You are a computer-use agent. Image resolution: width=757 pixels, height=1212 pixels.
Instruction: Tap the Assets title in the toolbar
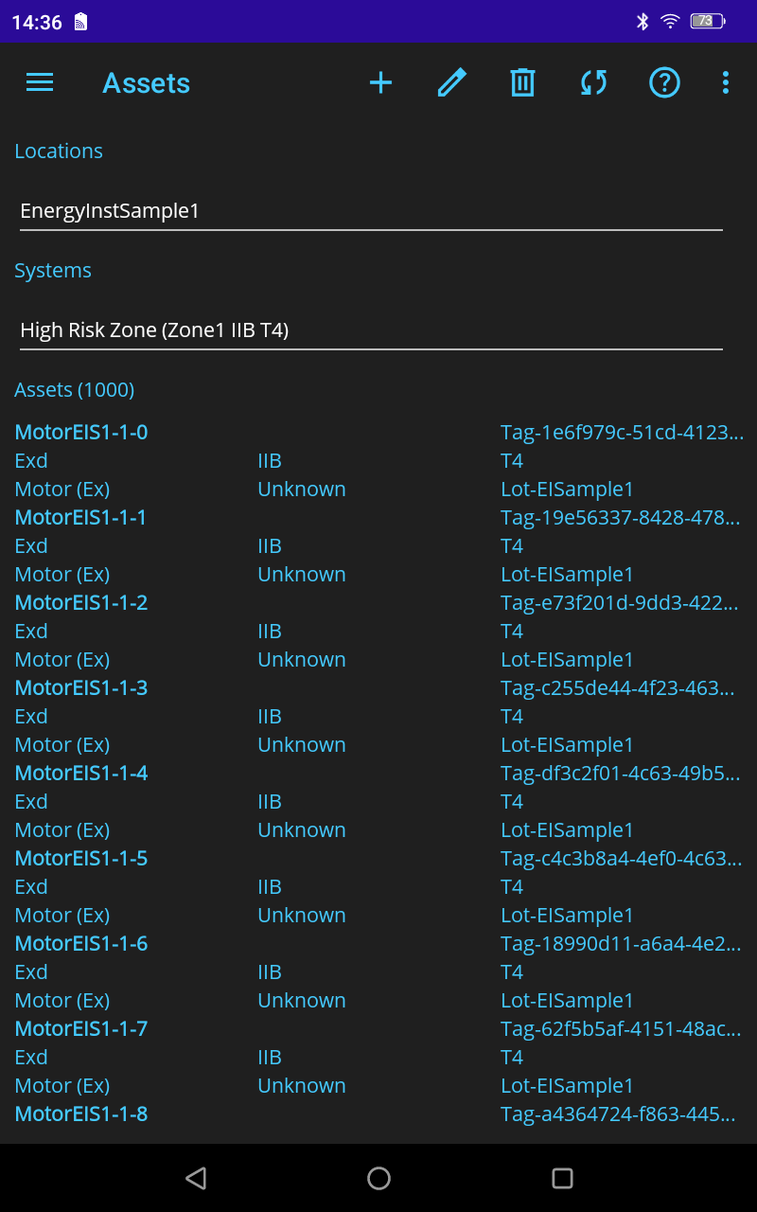(146, 82)
